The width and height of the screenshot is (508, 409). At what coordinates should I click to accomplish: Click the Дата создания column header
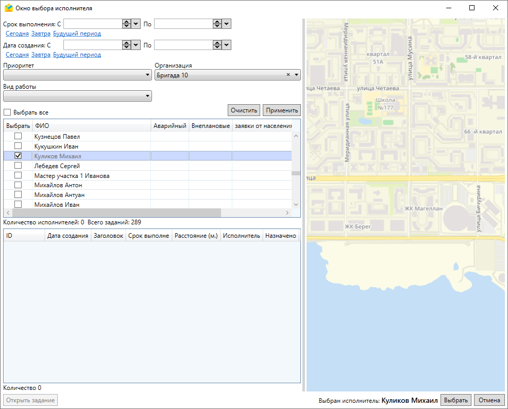click(x=67, y=236)
